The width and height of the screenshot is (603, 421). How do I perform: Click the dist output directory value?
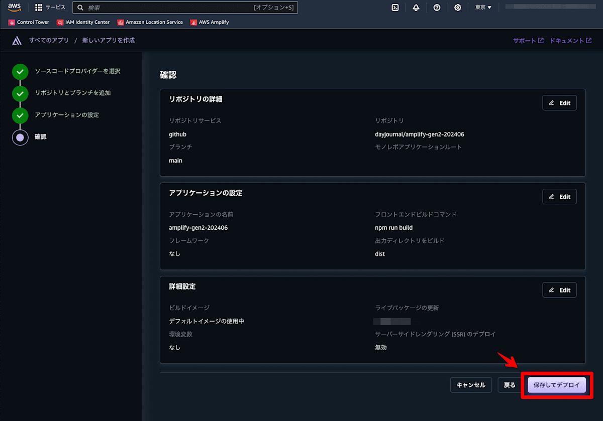[380, 254]
